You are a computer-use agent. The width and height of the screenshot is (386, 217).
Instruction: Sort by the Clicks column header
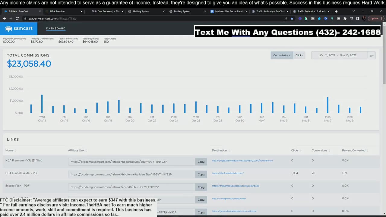296,150
